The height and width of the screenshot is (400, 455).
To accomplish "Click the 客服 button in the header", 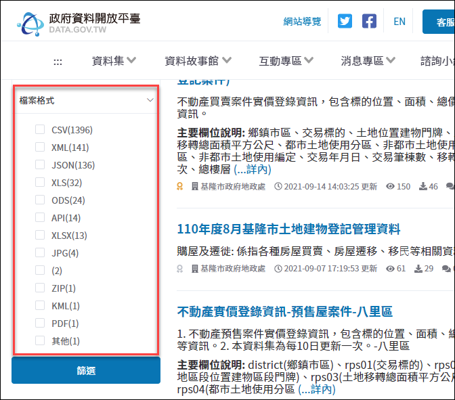I will (x=439, y=22).
